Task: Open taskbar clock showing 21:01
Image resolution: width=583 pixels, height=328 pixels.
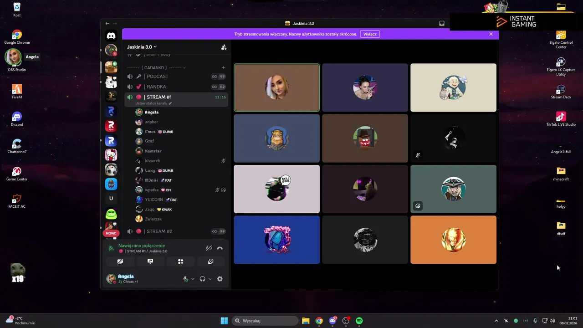Action: (569, 321)
